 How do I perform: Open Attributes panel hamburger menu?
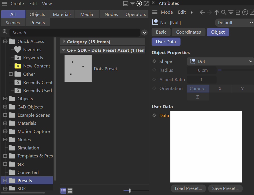click(155, 12)
